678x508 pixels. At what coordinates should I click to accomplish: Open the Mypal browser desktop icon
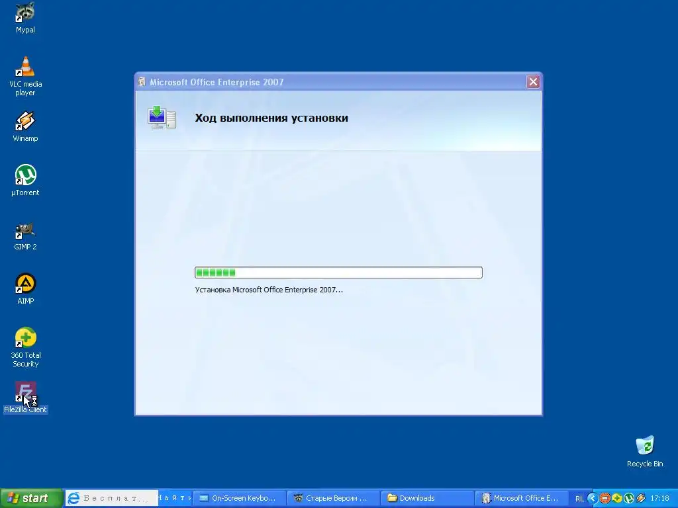click(25, 17)
